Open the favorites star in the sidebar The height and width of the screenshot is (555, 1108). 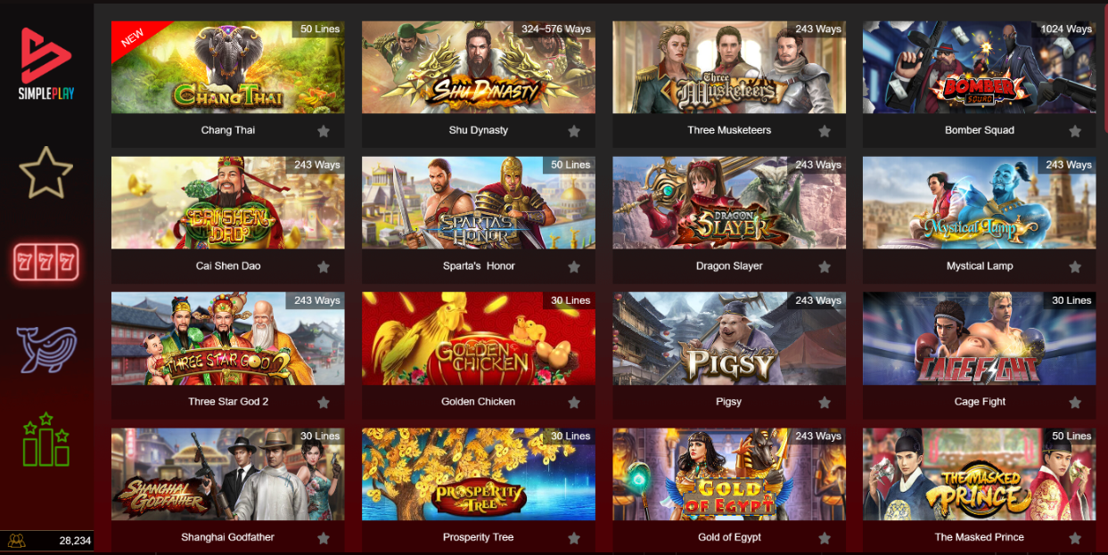(x=46, y=173)
